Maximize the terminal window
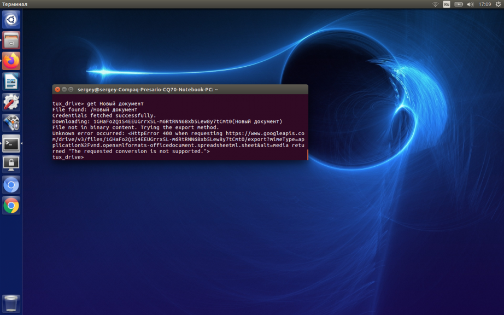The height and width of the screenshot is (315, 504). tap(71, 89)
